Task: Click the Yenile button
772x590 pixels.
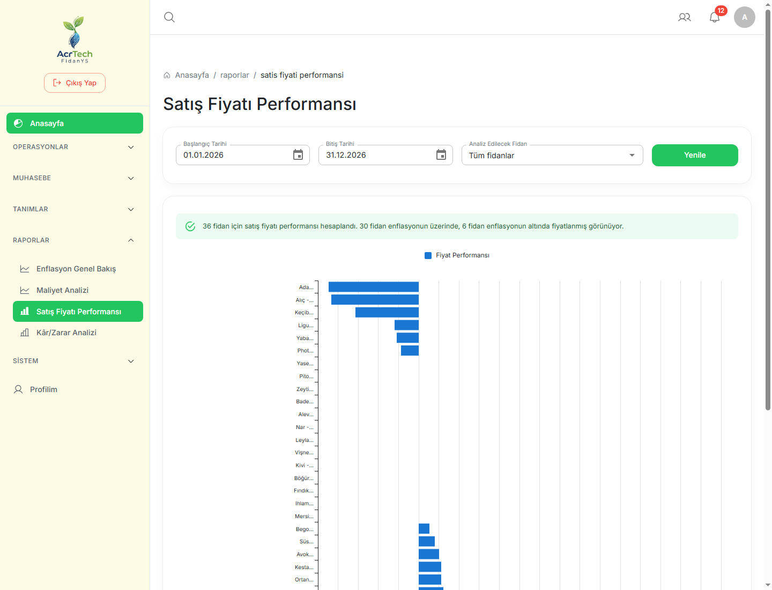Action: 695,155
